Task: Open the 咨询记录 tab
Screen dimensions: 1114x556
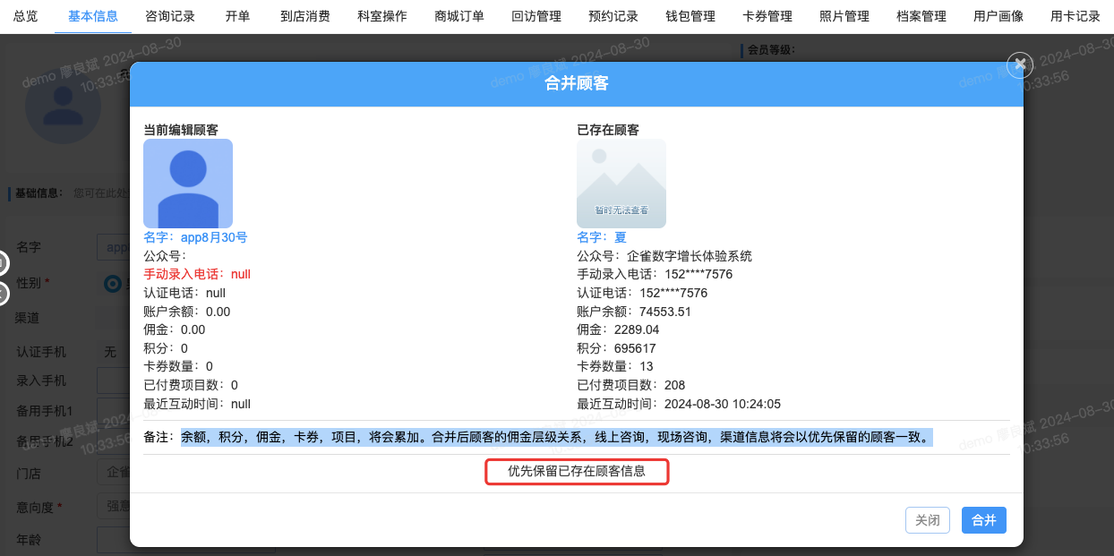Action: [x=170, y=16]
